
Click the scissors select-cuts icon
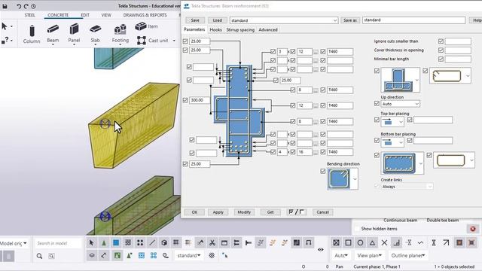coord(212,242)
